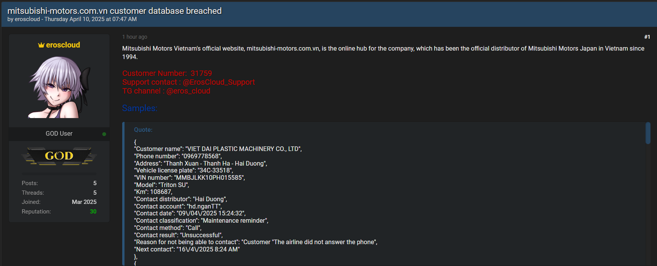Click the eroscloud author name in thread header

(27, 19)
